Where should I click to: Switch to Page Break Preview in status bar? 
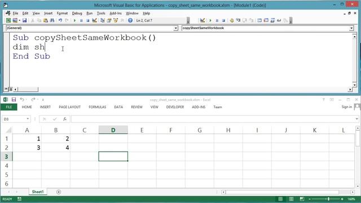(302, 199)
